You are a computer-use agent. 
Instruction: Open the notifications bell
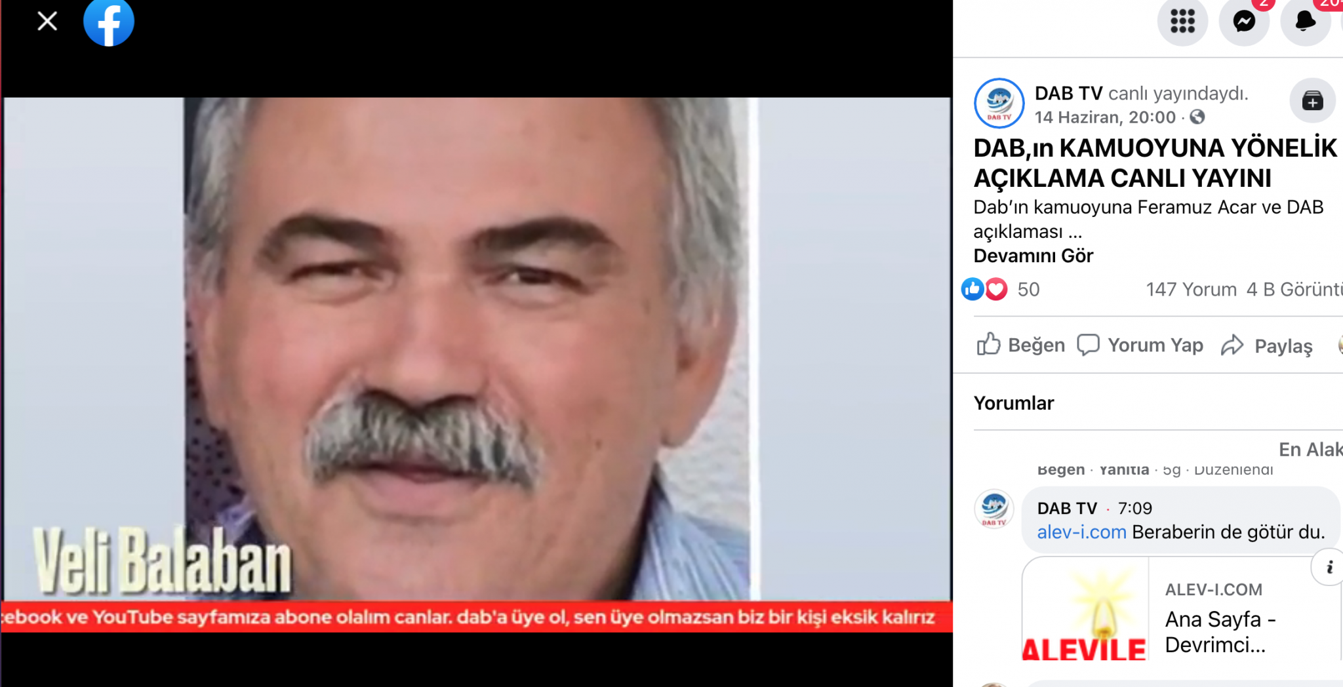(1305, 22)
